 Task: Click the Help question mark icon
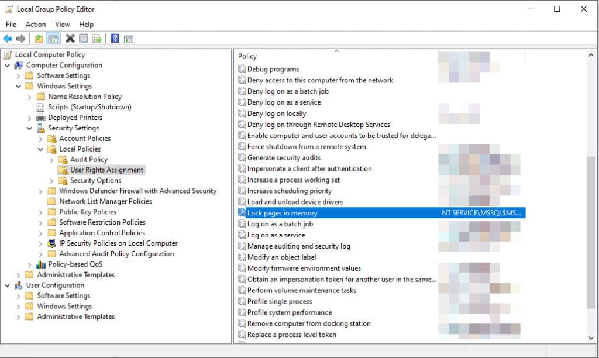coord(115,39)
